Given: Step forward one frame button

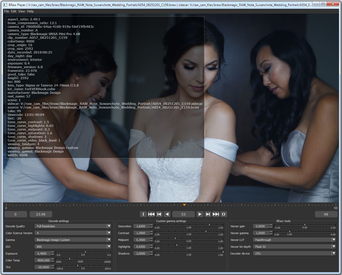Looking at the screenshot, I should tap(208, 214).
